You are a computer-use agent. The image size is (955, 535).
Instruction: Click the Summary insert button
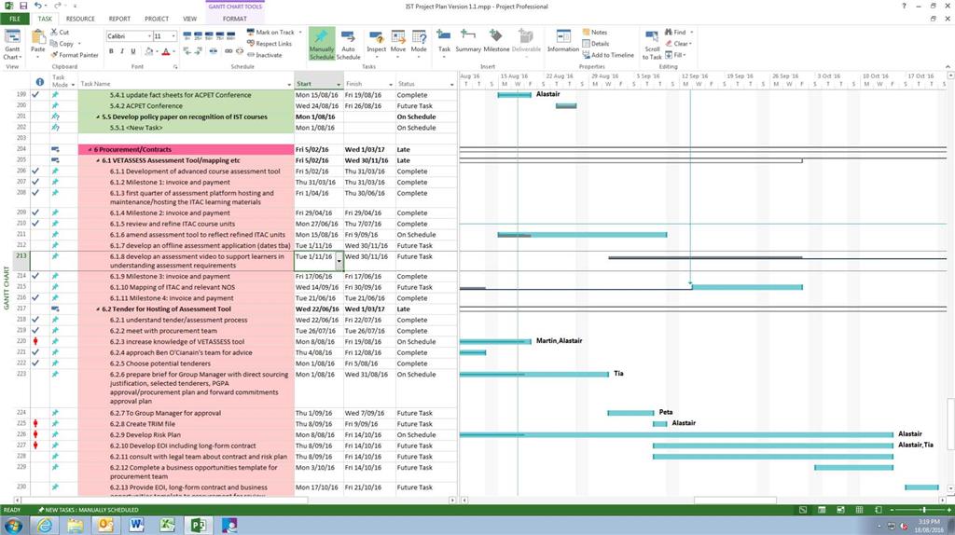(468, 41)
